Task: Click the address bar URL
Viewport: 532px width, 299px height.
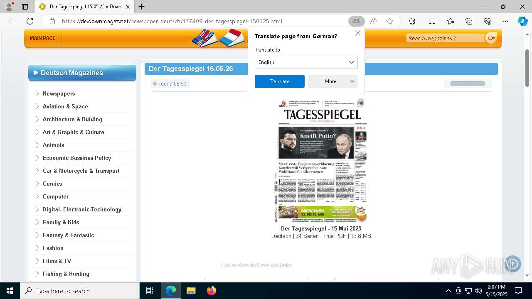Action: click(172, 21)
